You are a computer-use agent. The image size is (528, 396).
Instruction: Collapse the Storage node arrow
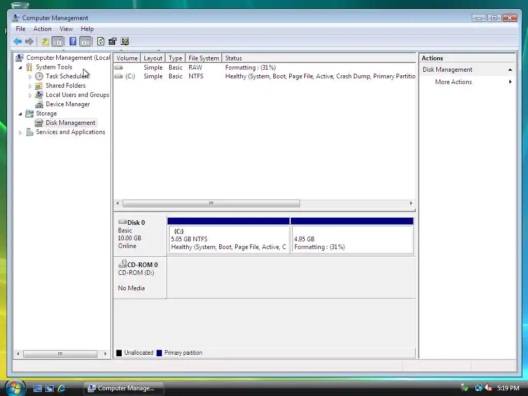click(20, 114)
